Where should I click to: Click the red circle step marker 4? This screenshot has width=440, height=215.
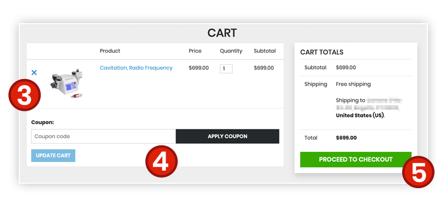(161, 161)
